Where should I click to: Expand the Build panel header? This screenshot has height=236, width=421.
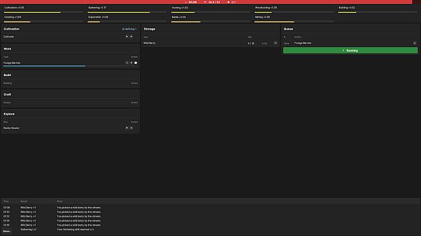[x=70, y=75]
